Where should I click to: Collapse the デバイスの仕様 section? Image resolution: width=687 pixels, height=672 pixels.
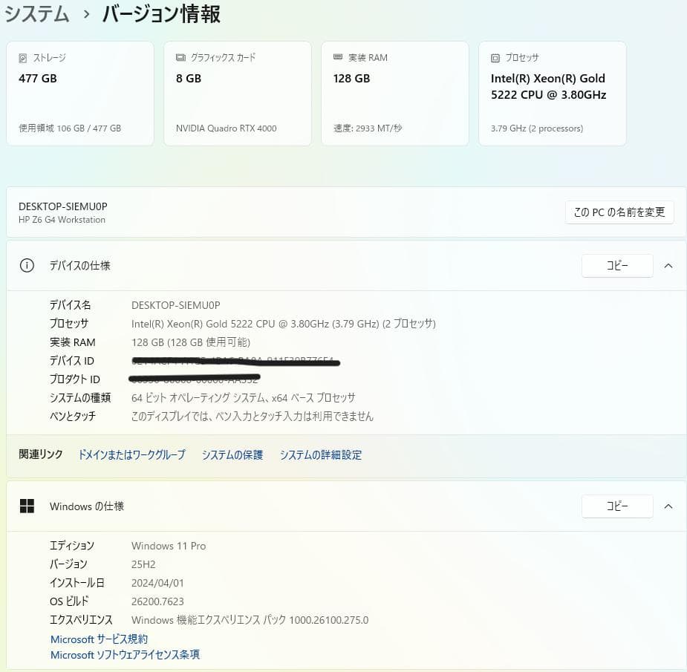click(668, 265)
